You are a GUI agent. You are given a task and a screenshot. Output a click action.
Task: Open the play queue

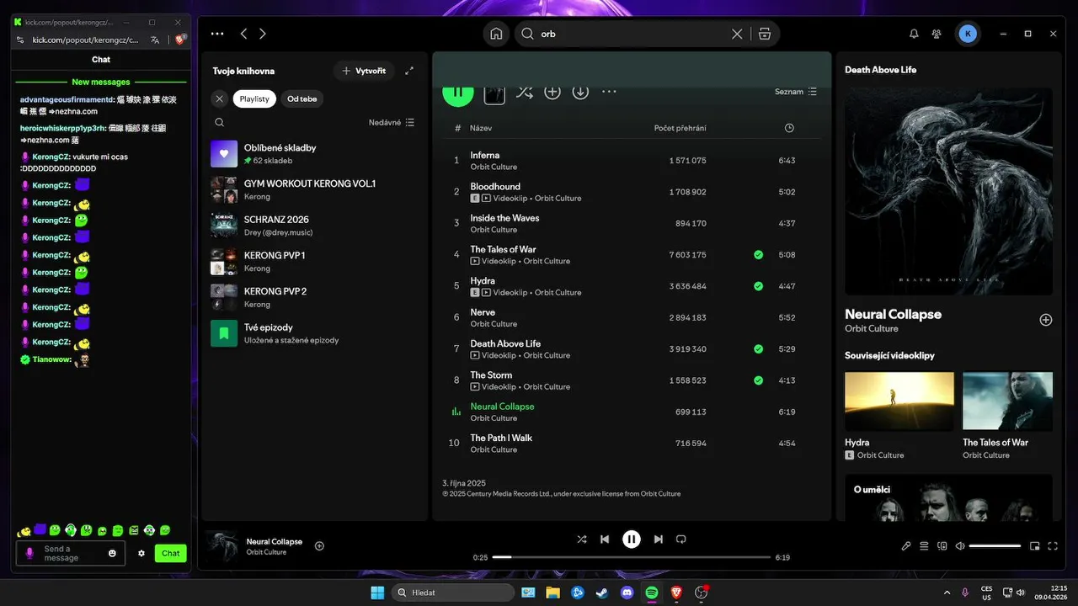point(924,546)
